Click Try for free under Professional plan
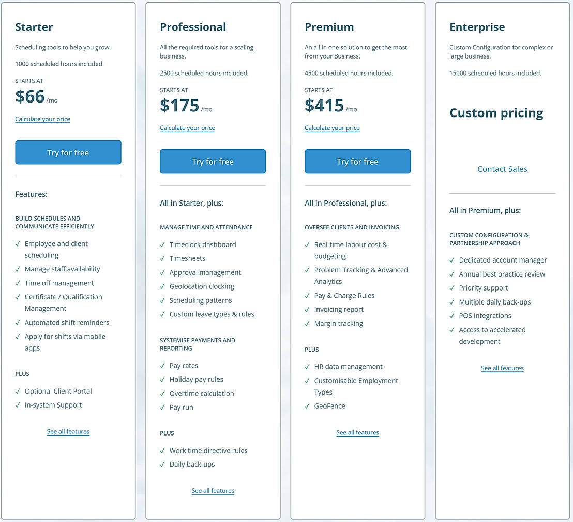573x522 pixels. point(213,162)
